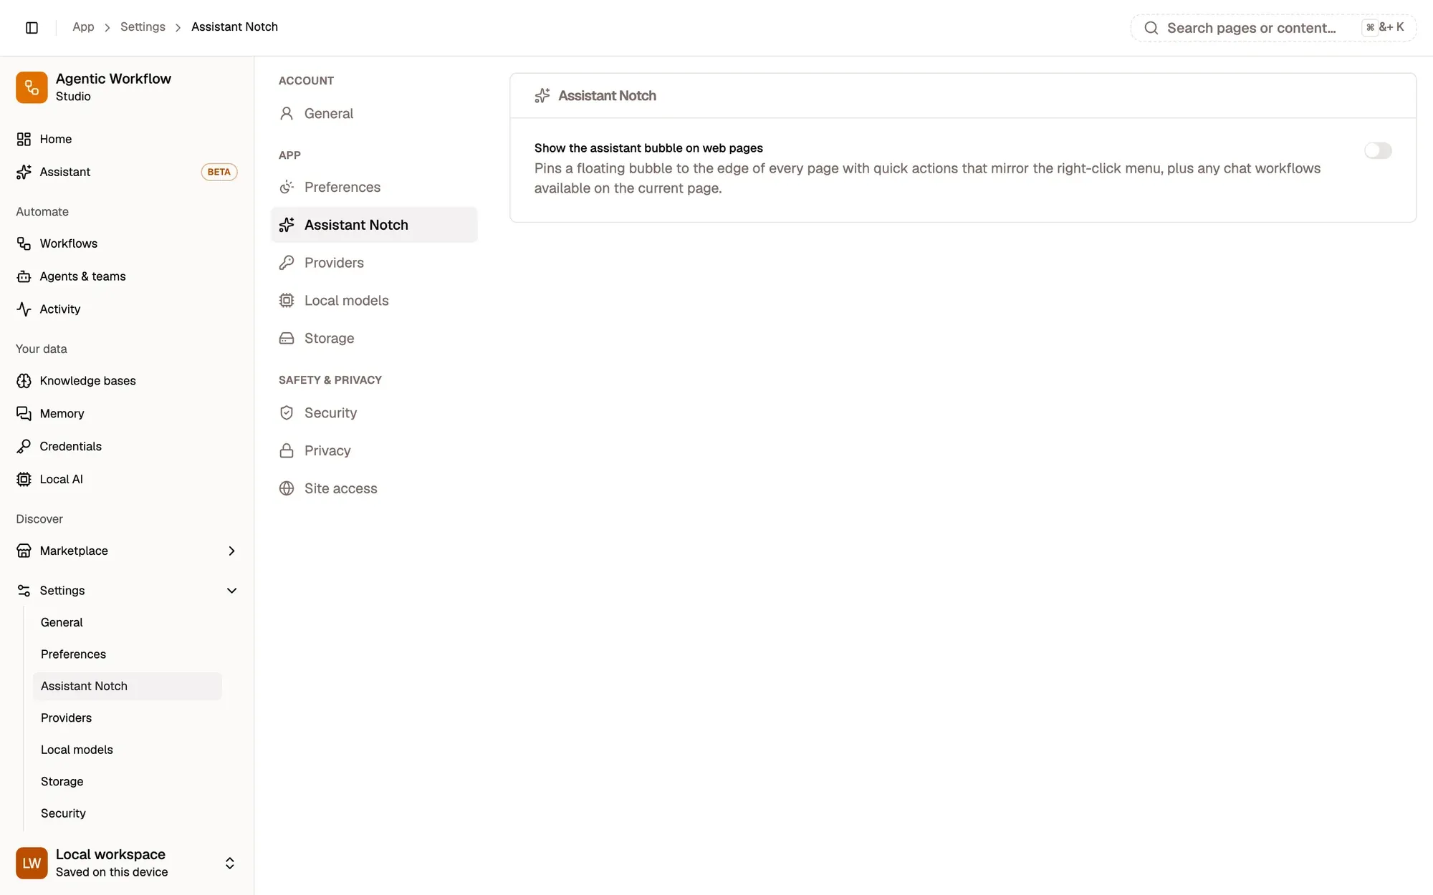Viewport: 1433px width, 895px height.
Task: Click the Storage drive icon
Action: point(287,339)
